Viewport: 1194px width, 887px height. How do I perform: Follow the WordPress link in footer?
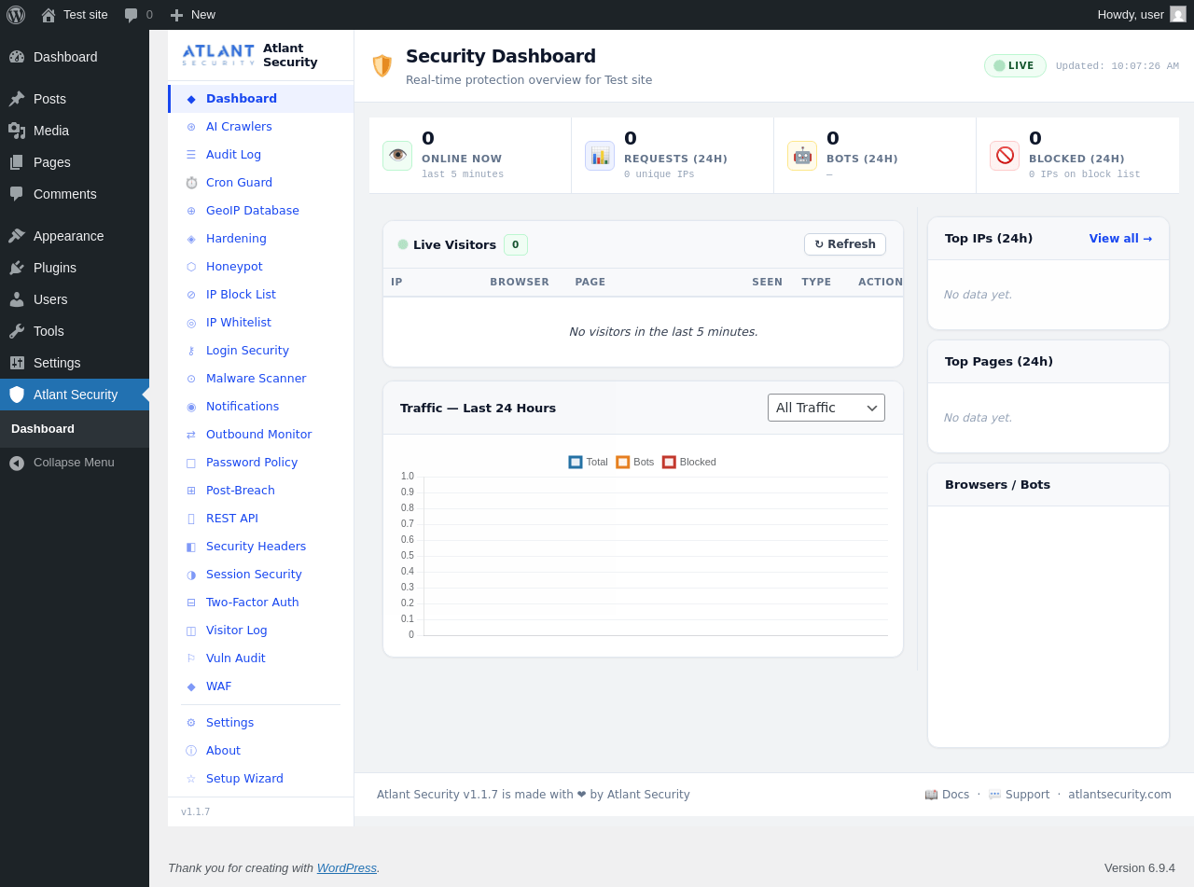click(x=347, y=867)
